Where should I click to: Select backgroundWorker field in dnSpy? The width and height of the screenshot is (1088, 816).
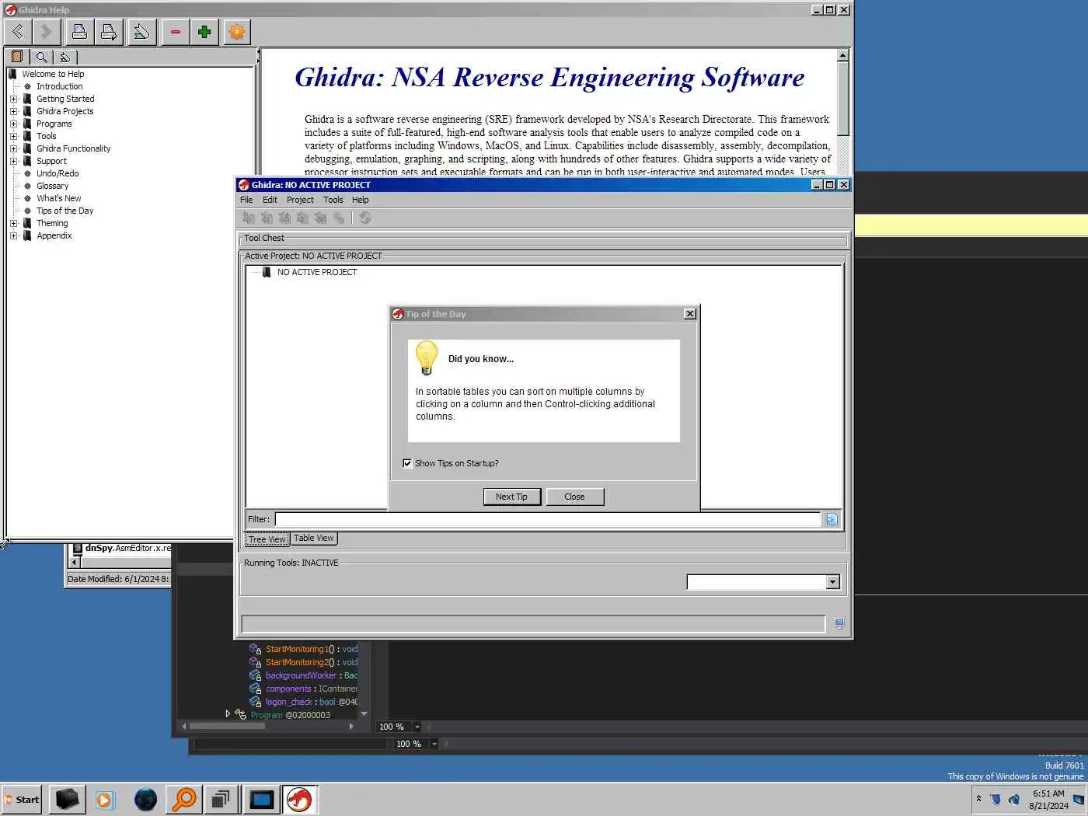(x=311, y=675)
